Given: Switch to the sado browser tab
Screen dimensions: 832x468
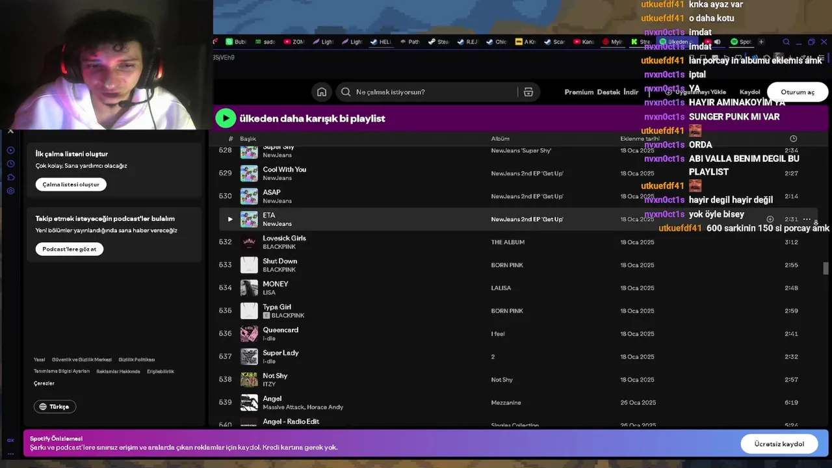Looking at the screenshot, I should pos(265,42).
